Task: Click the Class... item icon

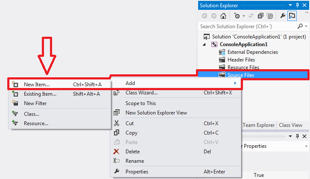Action: (x=15, y=114)
